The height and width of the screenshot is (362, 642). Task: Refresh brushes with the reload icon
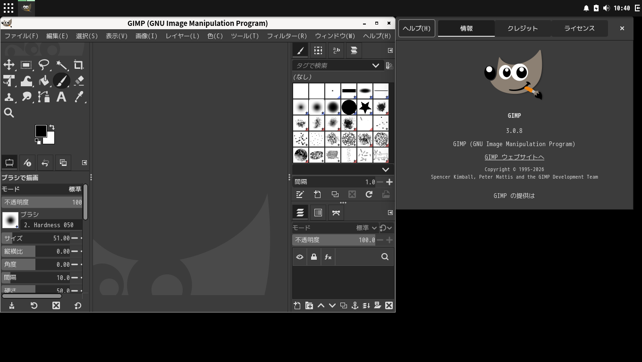369,194
